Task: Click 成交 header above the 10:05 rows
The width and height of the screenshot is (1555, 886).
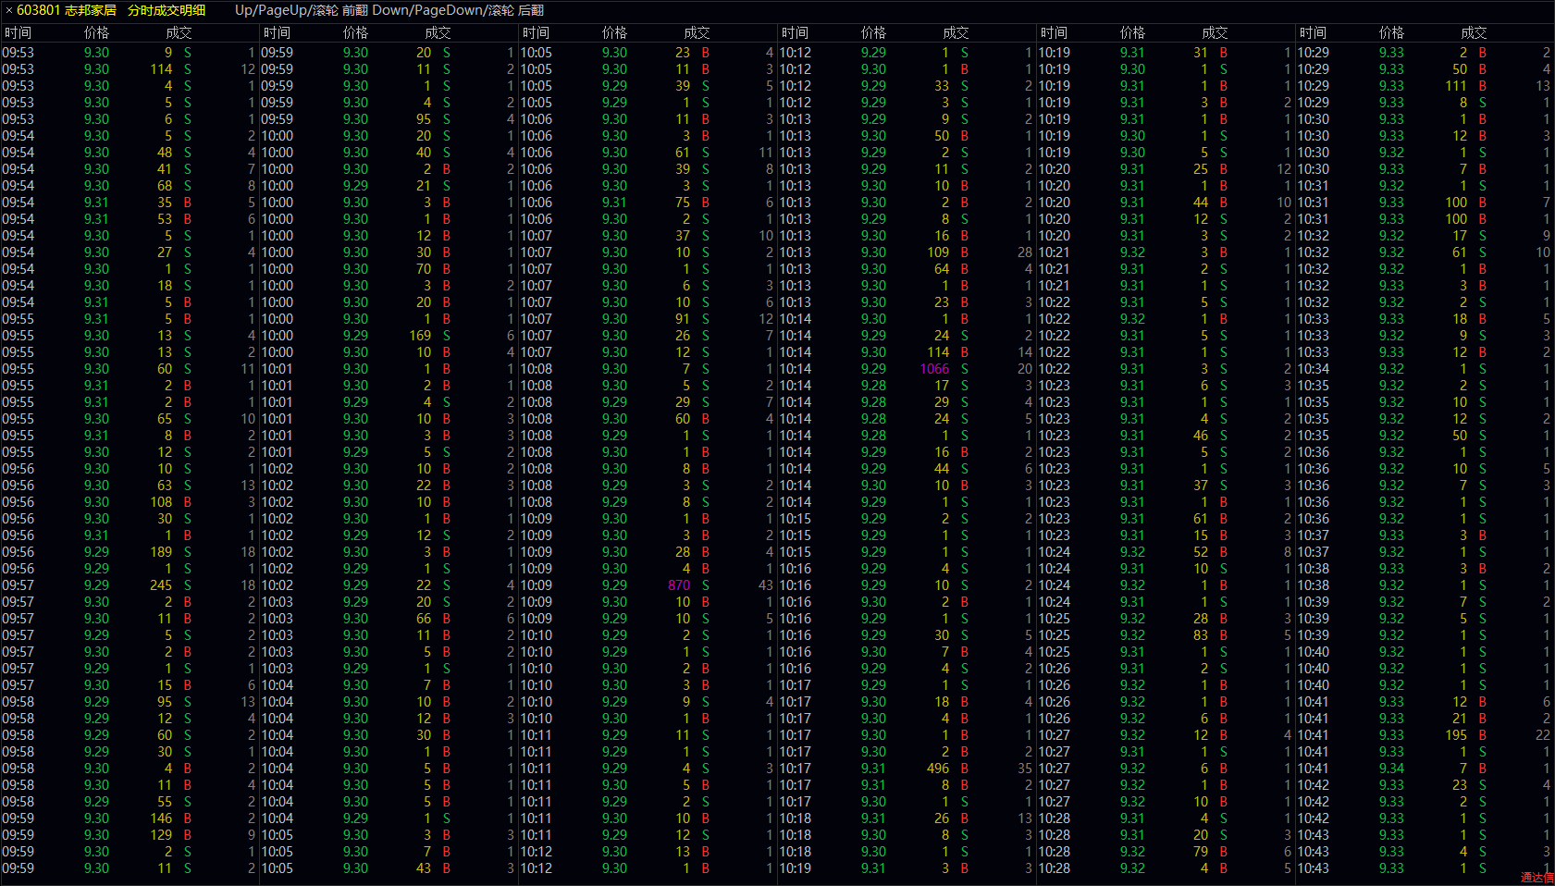Action: pos(696,32)
